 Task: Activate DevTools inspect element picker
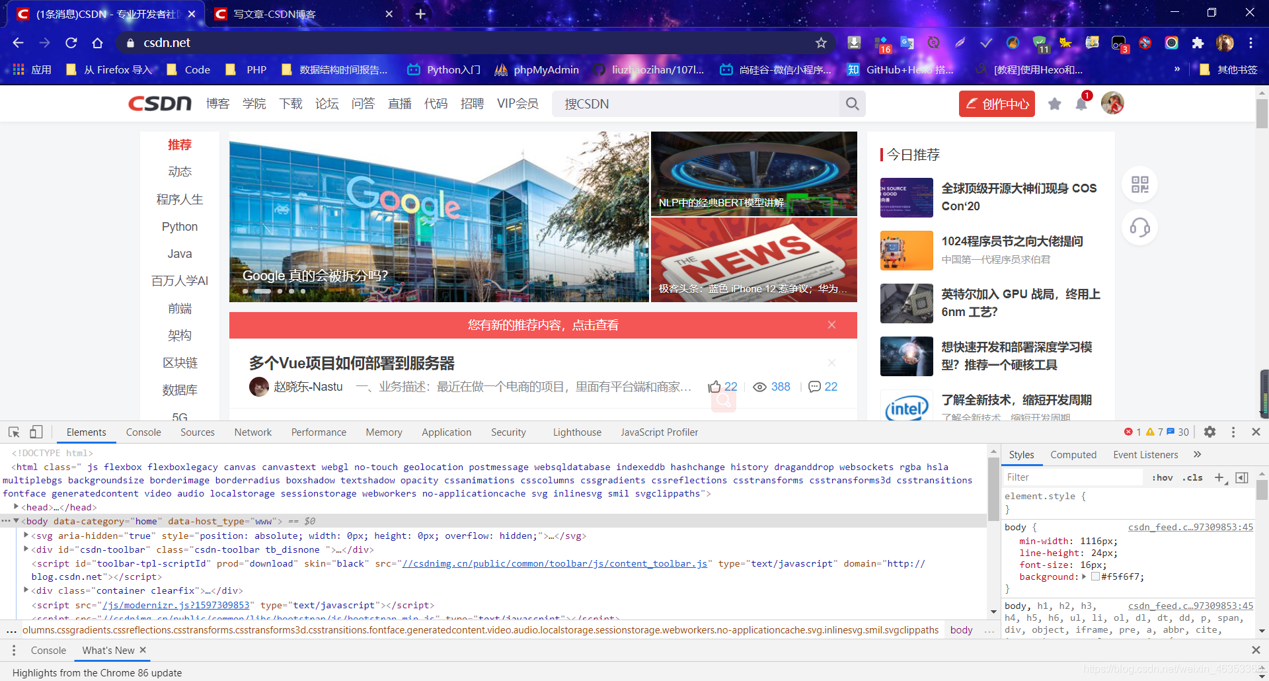tap(14, 432)
